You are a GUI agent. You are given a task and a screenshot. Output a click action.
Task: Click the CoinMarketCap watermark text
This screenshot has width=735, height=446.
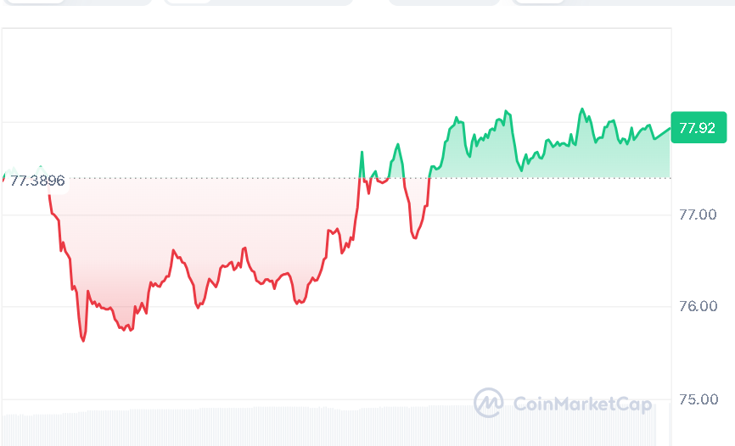582,404
